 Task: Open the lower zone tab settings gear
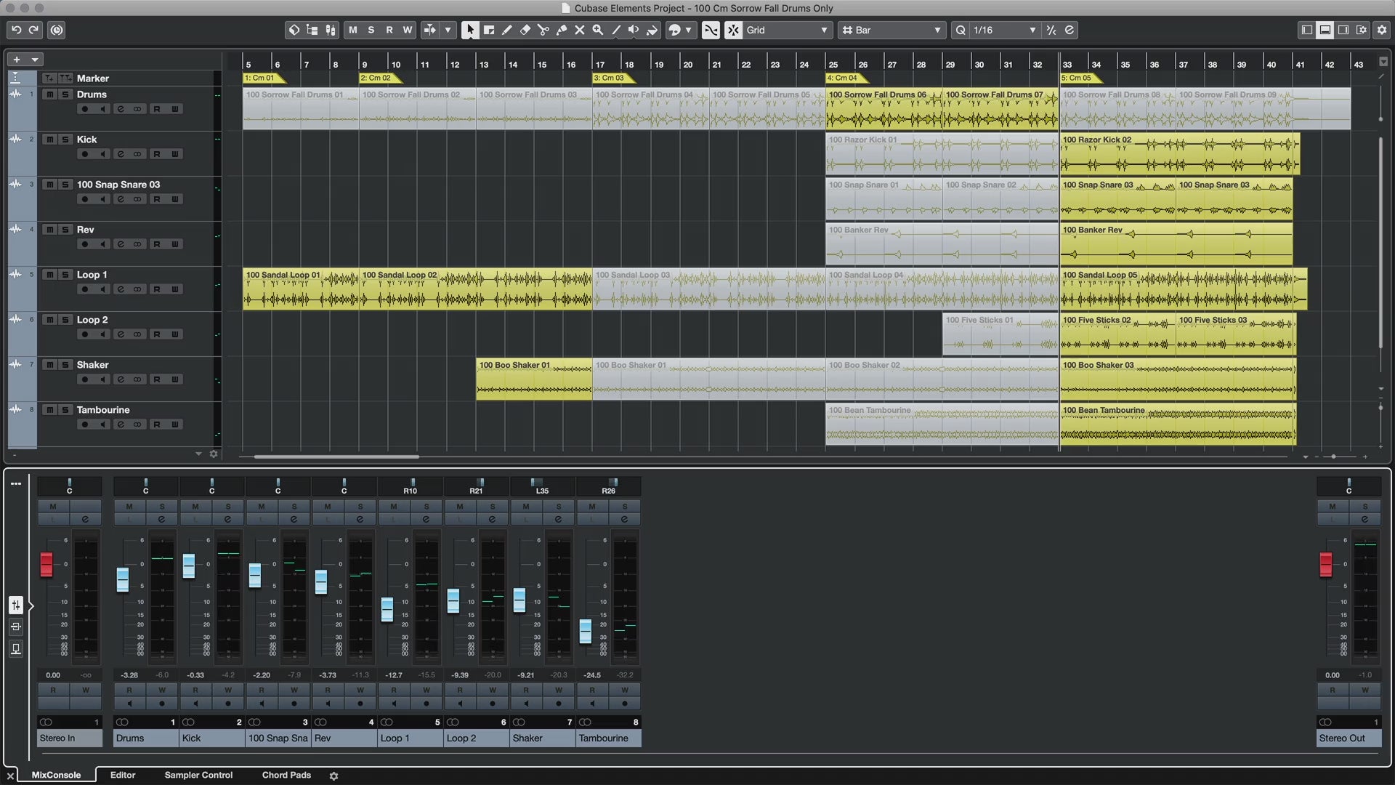(x=333, y=776)
